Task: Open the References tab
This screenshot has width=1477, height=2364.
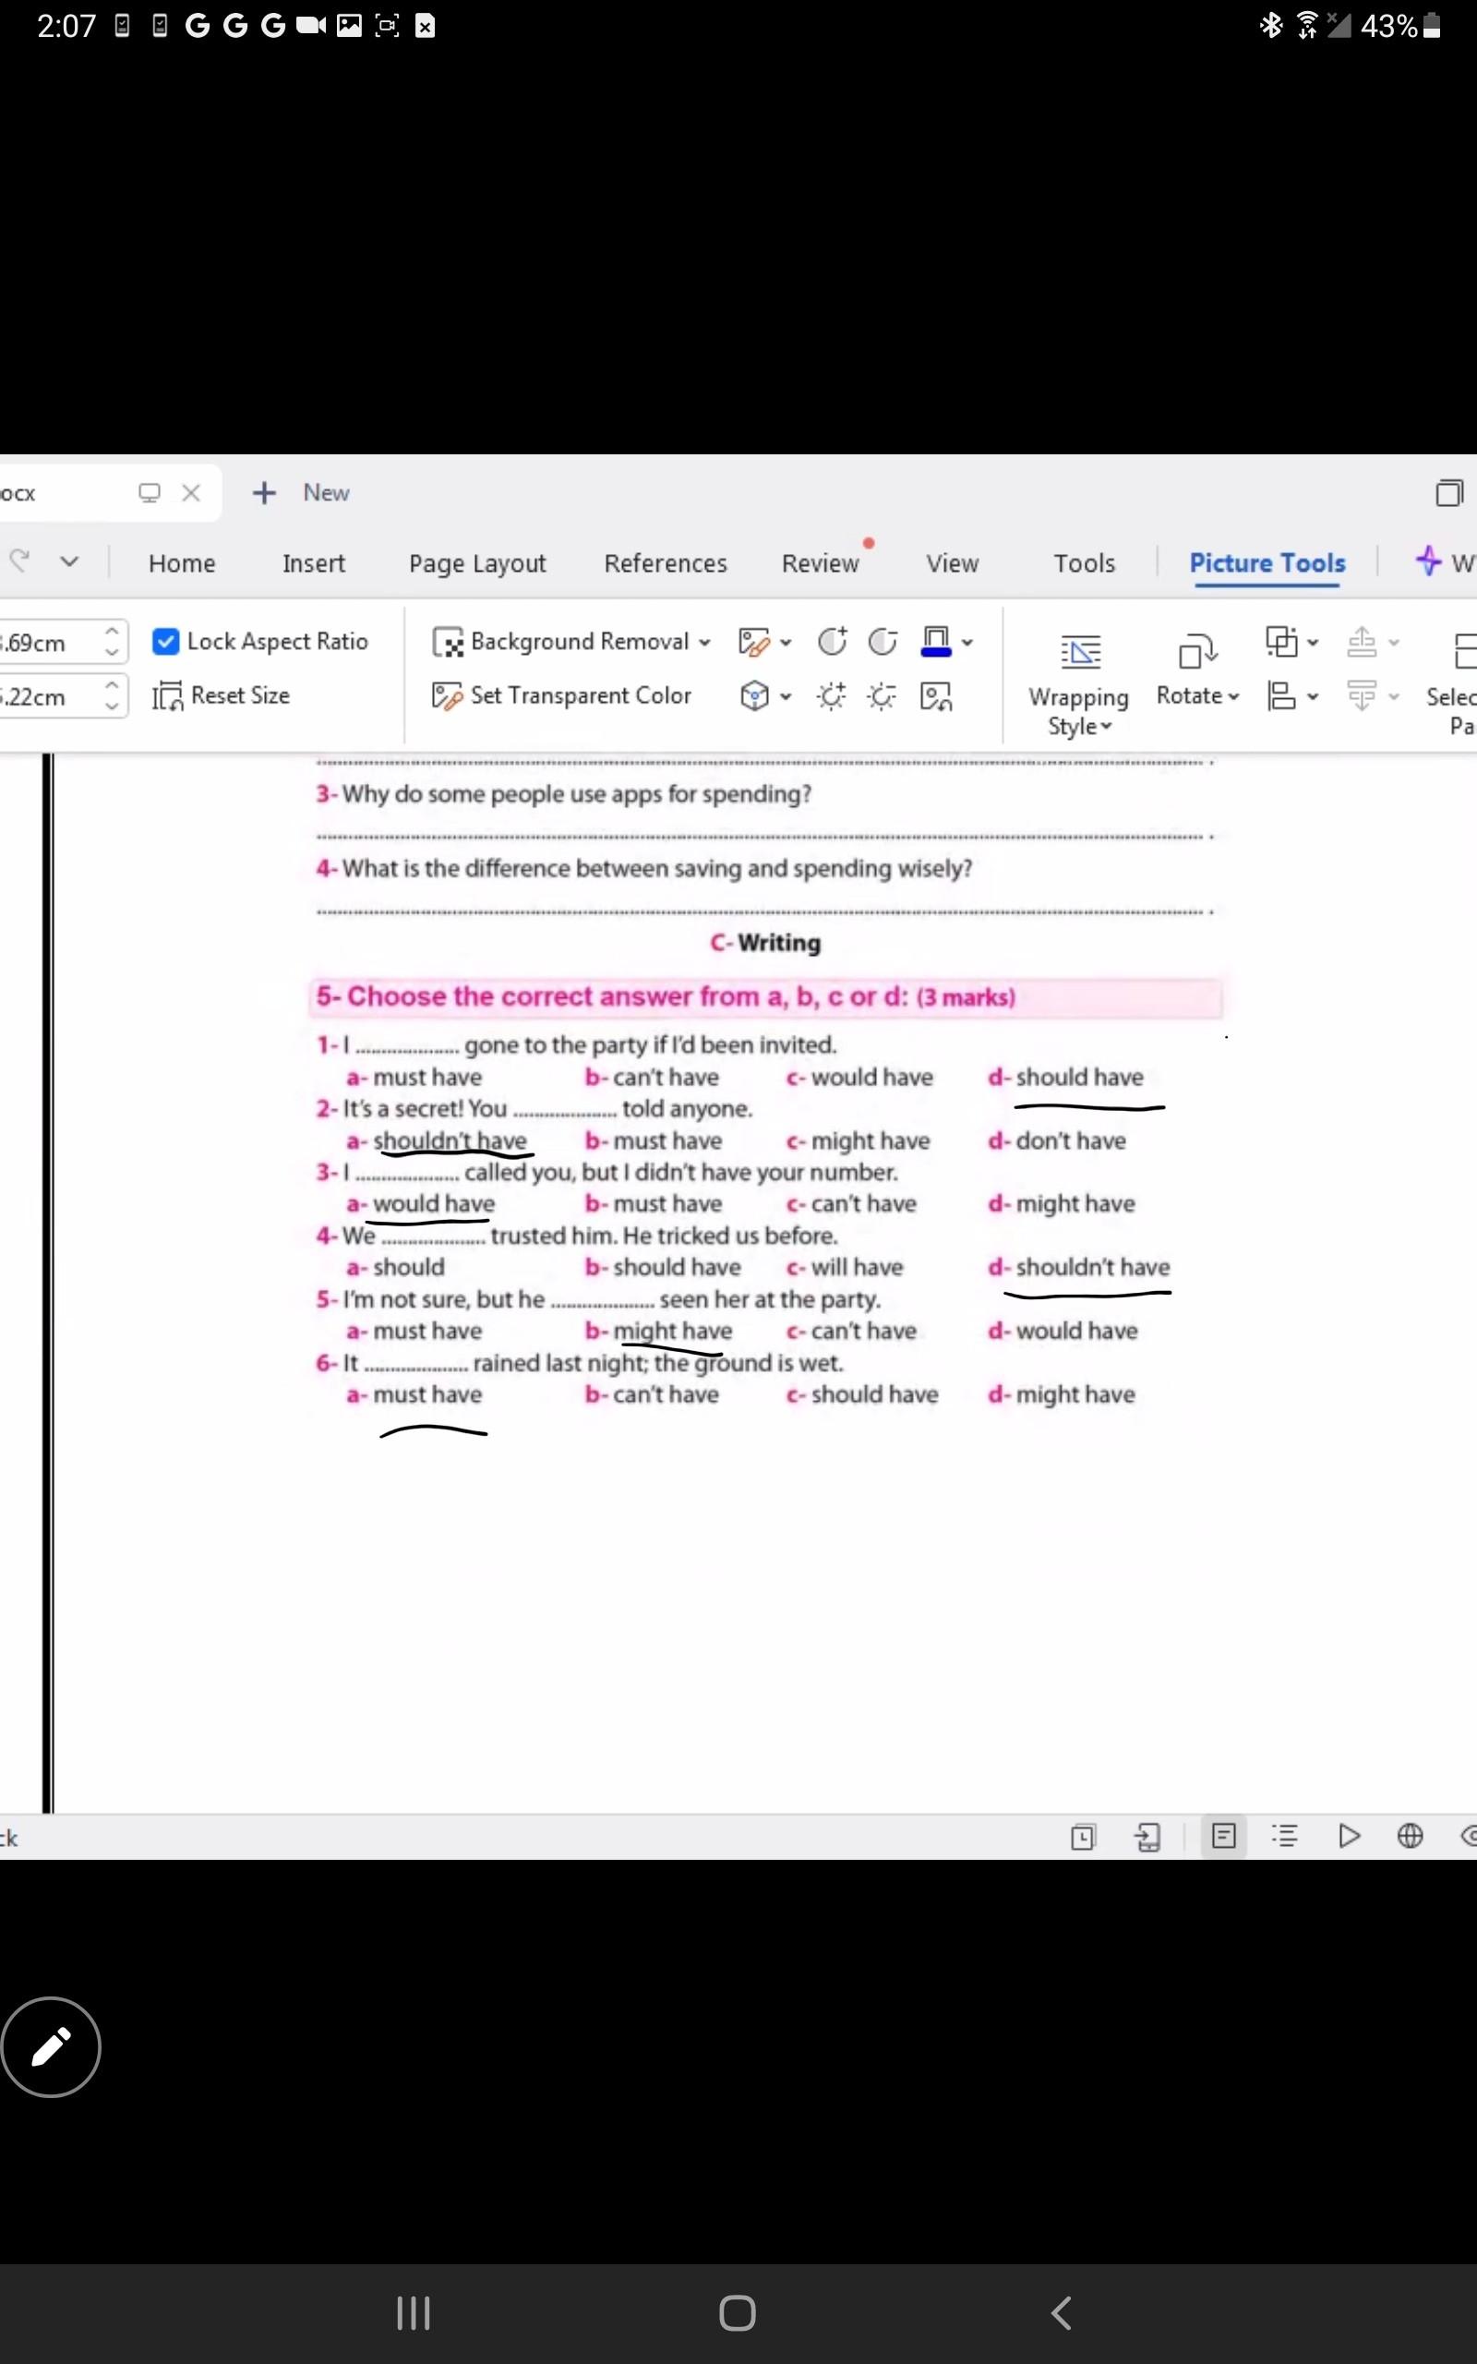Action: point(666,563)
